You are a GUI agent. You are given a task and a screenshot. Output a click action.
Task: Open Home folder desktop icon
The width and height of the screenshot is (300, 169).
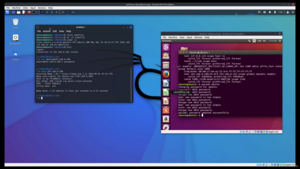(15, 56)
